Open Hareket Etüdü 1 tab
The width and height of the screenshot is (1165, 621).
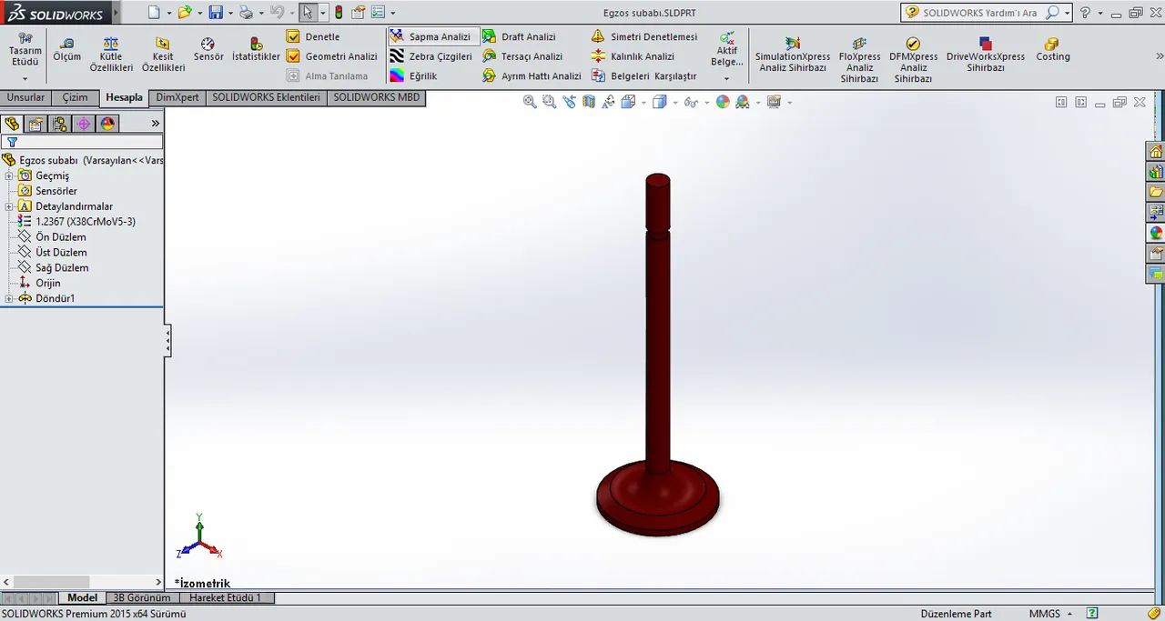tap(225, 598)
